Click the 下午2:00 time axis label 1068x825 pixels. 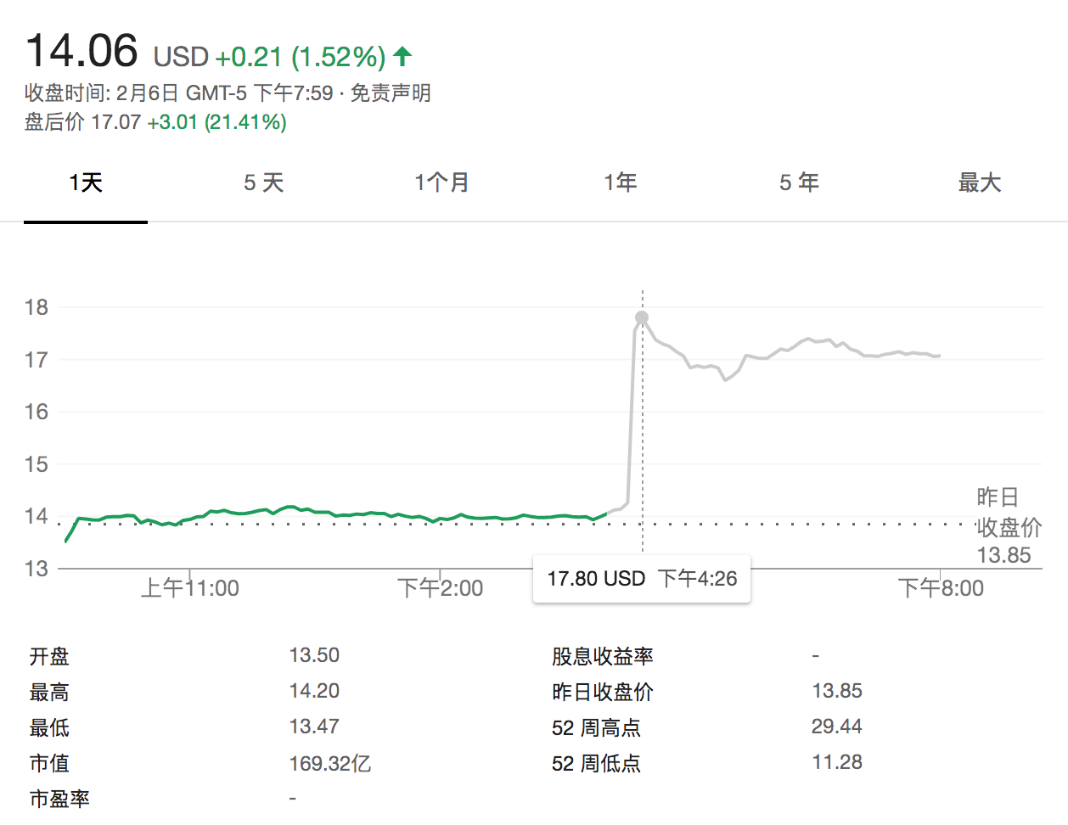pyautogui.click(x=440, y=587)
